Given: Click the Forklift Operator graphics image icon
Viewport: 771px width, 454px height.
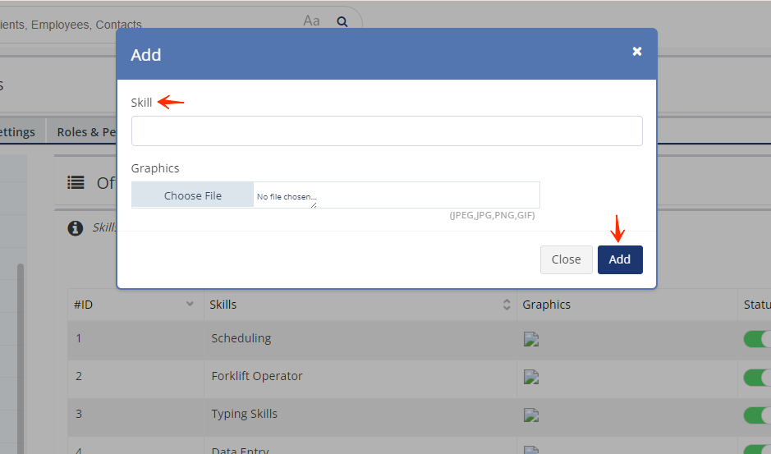Looking at the screenshot, I should tap(531, 377).
